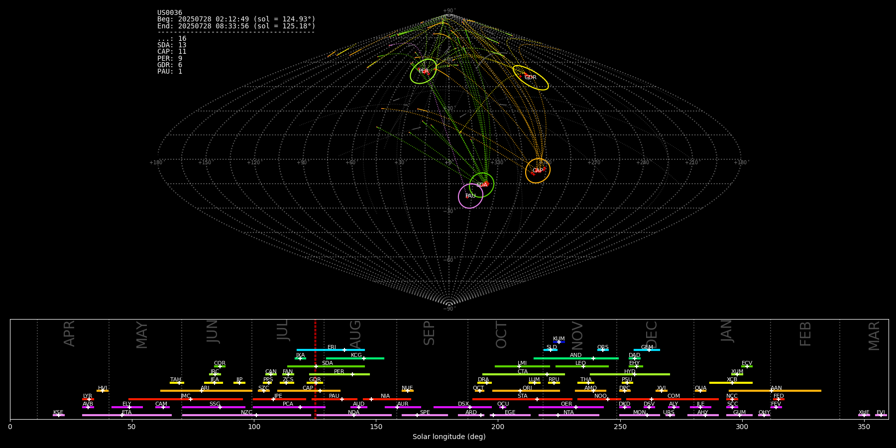Click the NUE shower marker
This screenshot has width=896, height=448.
(407, 391)
